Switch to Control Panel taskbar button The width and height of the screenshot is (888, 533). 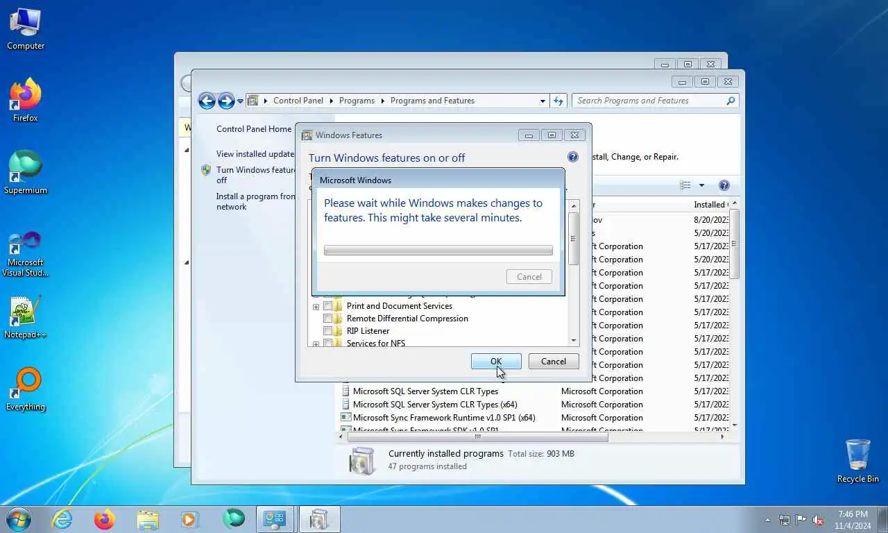(275, 519)
